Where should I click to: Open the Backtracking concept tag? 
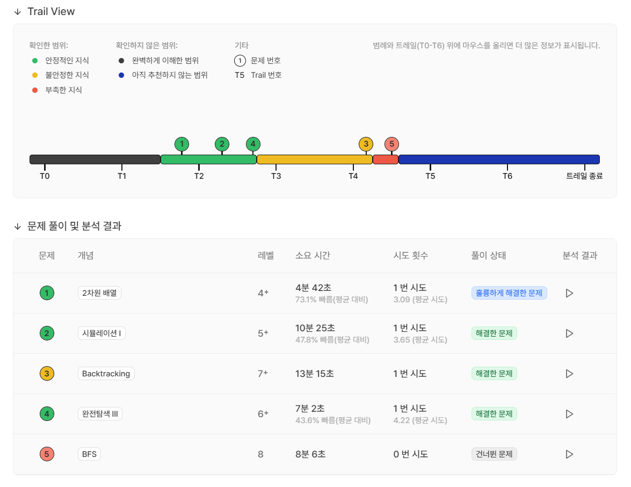point(106,374)
